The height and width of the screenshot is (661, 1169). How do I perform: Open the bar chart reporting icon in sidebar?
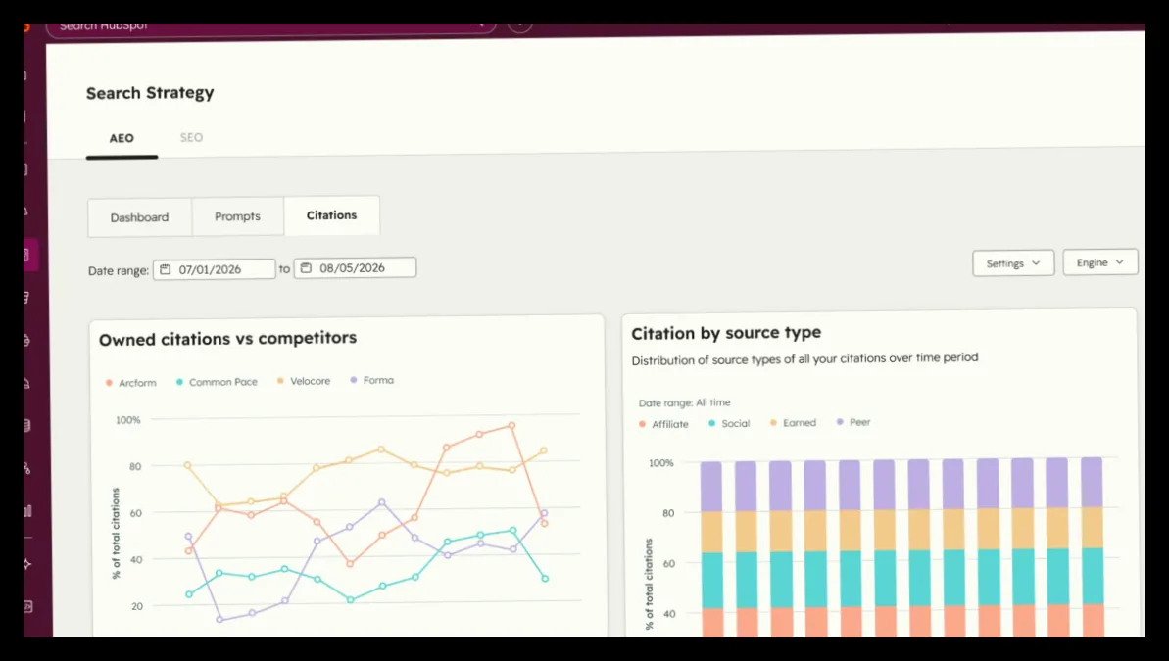pyautogui.click(x=27, y=511)
